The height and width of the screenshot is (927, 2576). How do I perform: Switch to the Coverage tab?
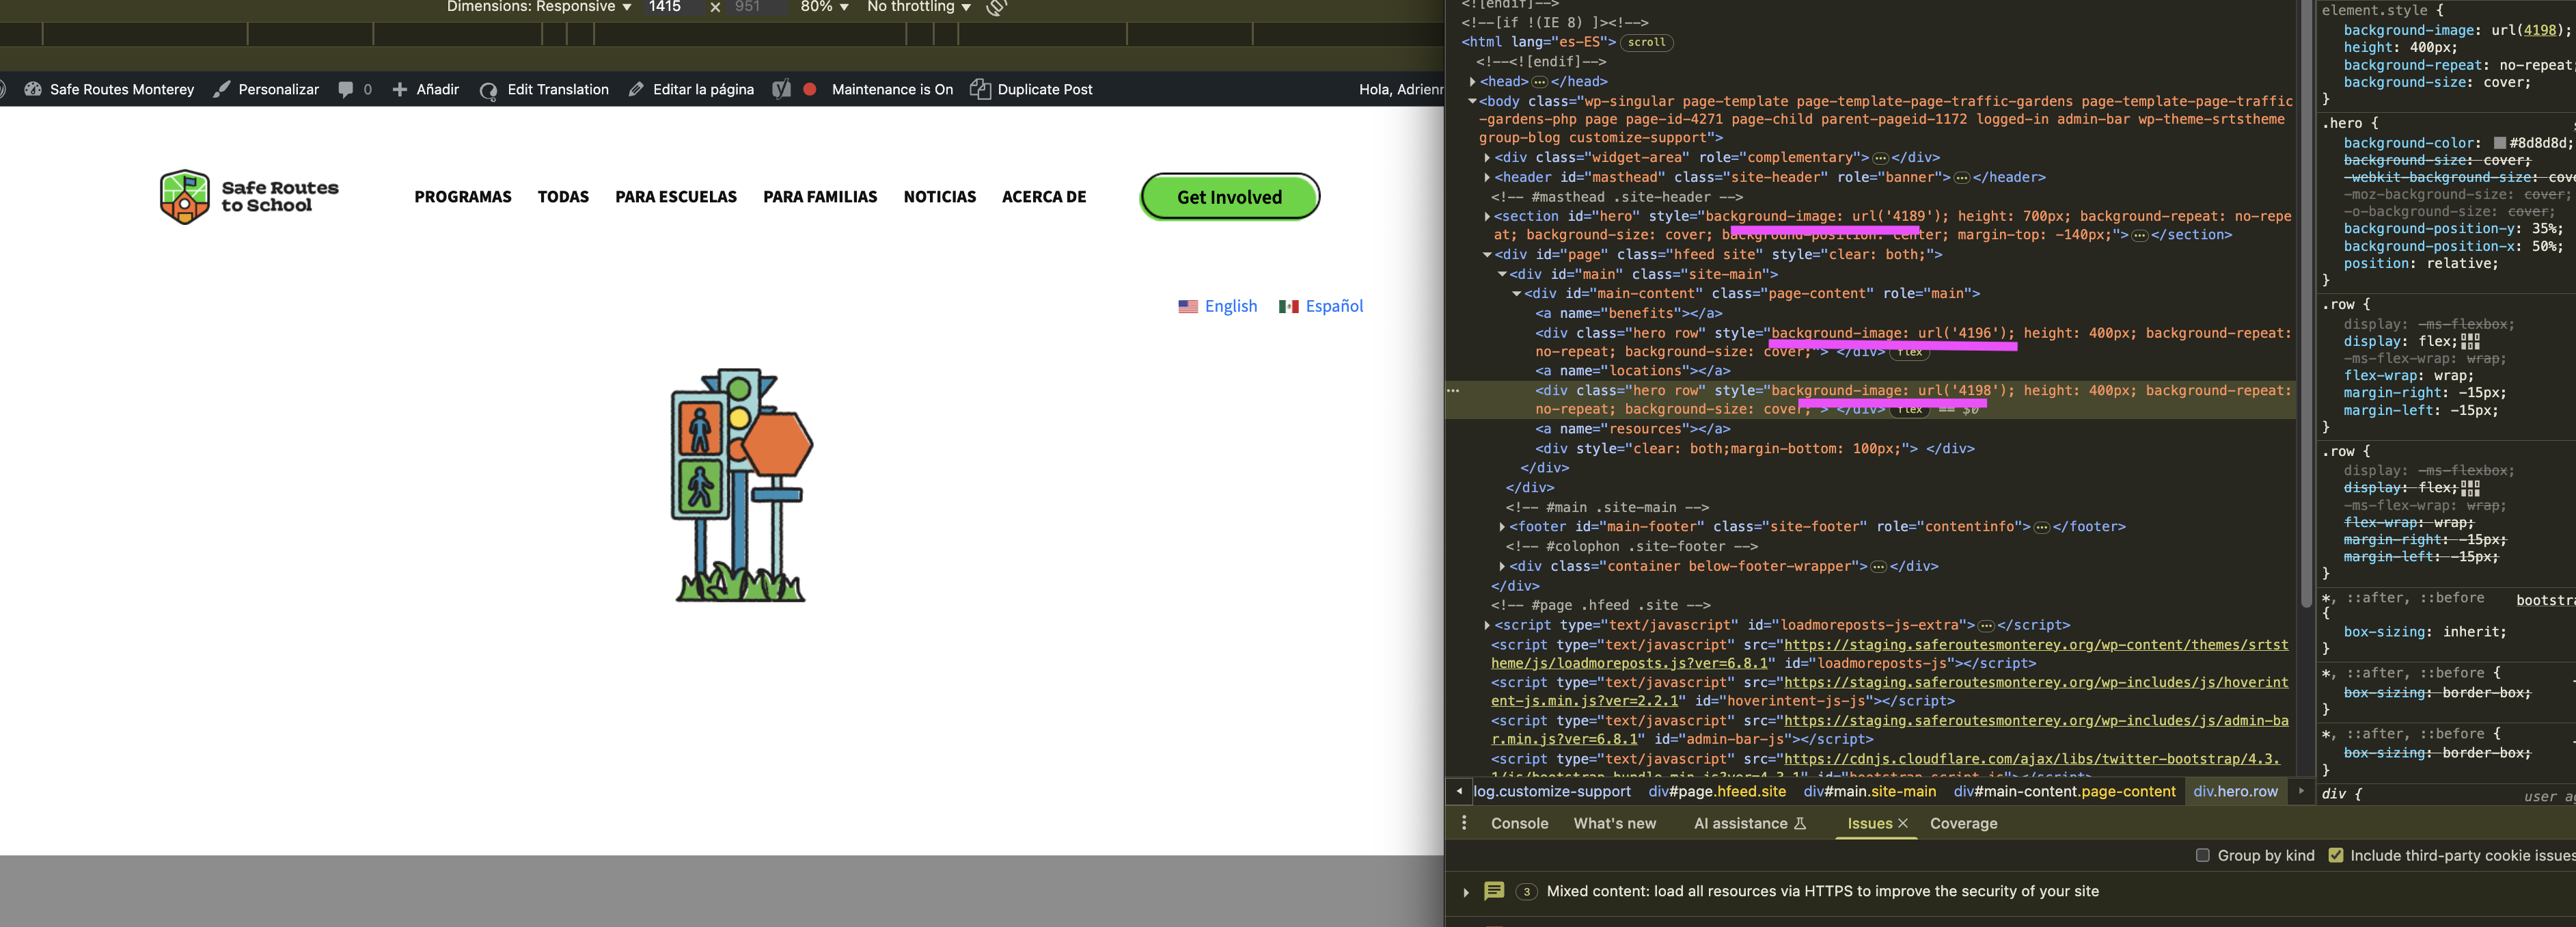click(1963, 824)
